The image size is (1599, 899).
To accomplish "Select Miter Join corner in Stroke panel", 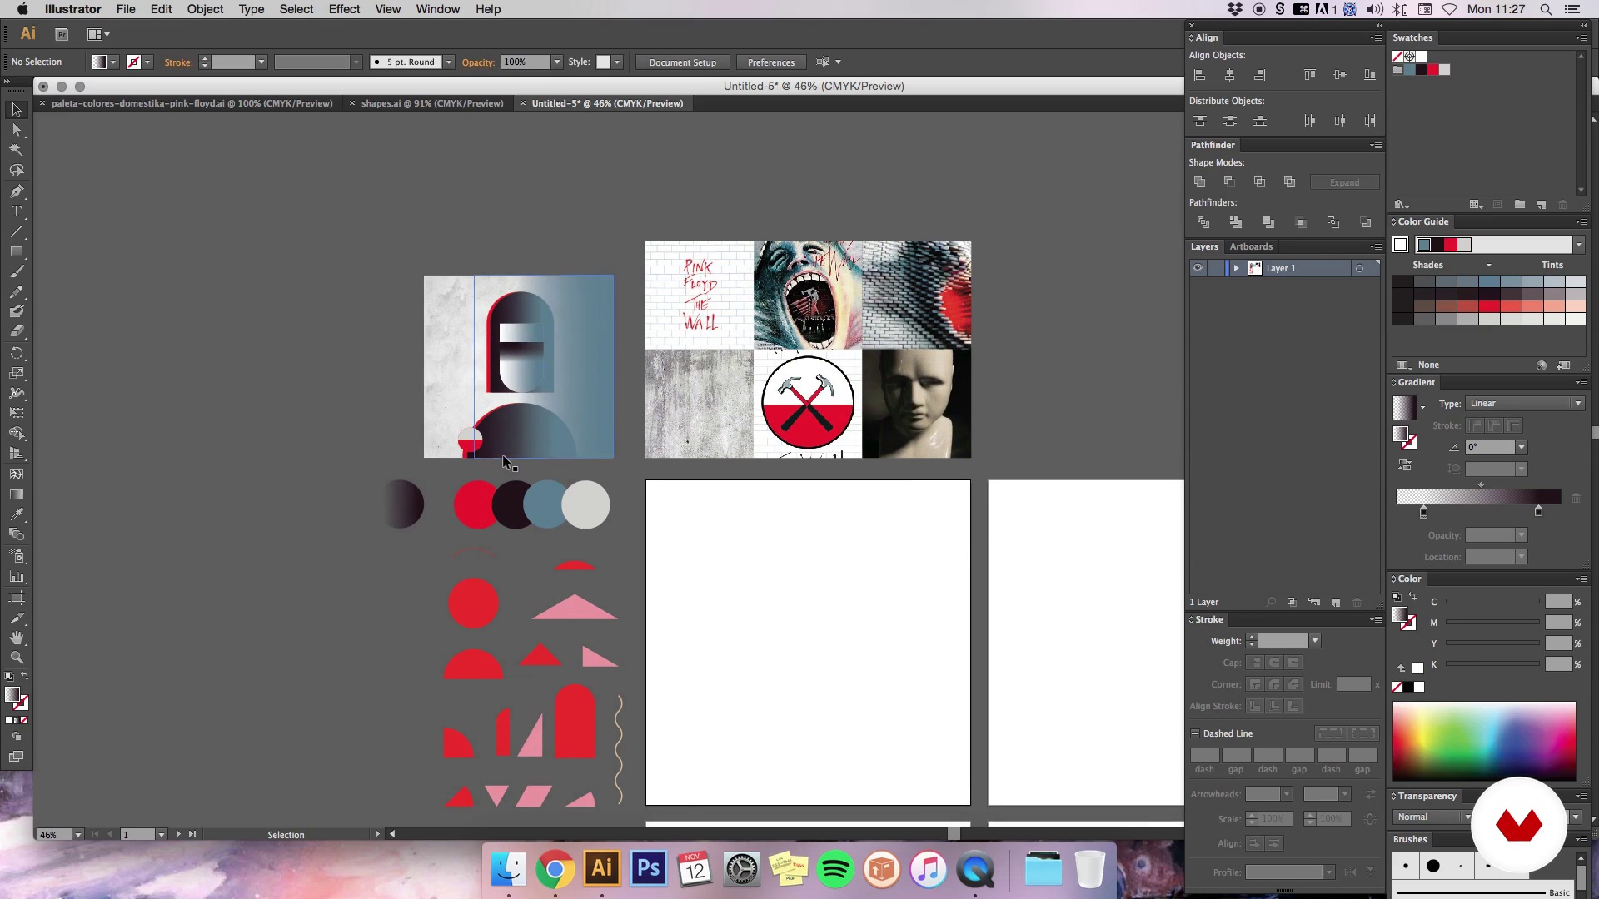I will [x=1255, y=684].
